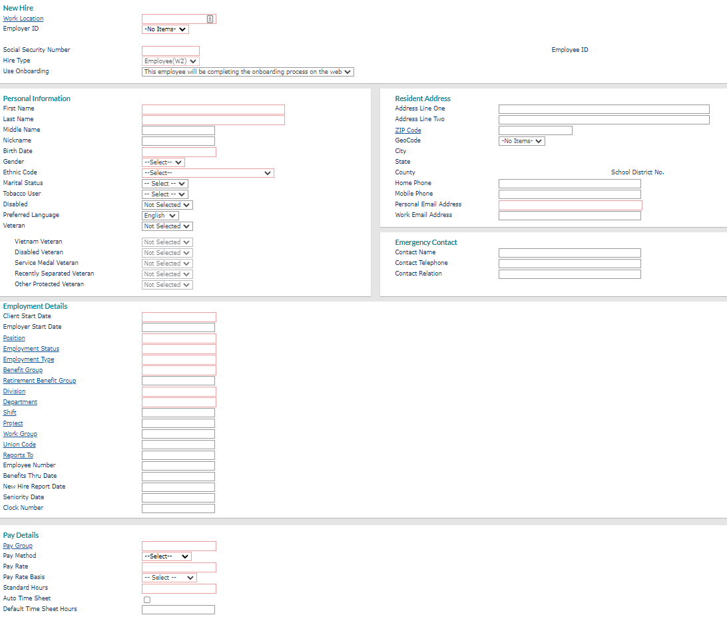Enable the Auto Time Sheet checkbox
The width and height of the screenshot is (727, 617).
146,599
